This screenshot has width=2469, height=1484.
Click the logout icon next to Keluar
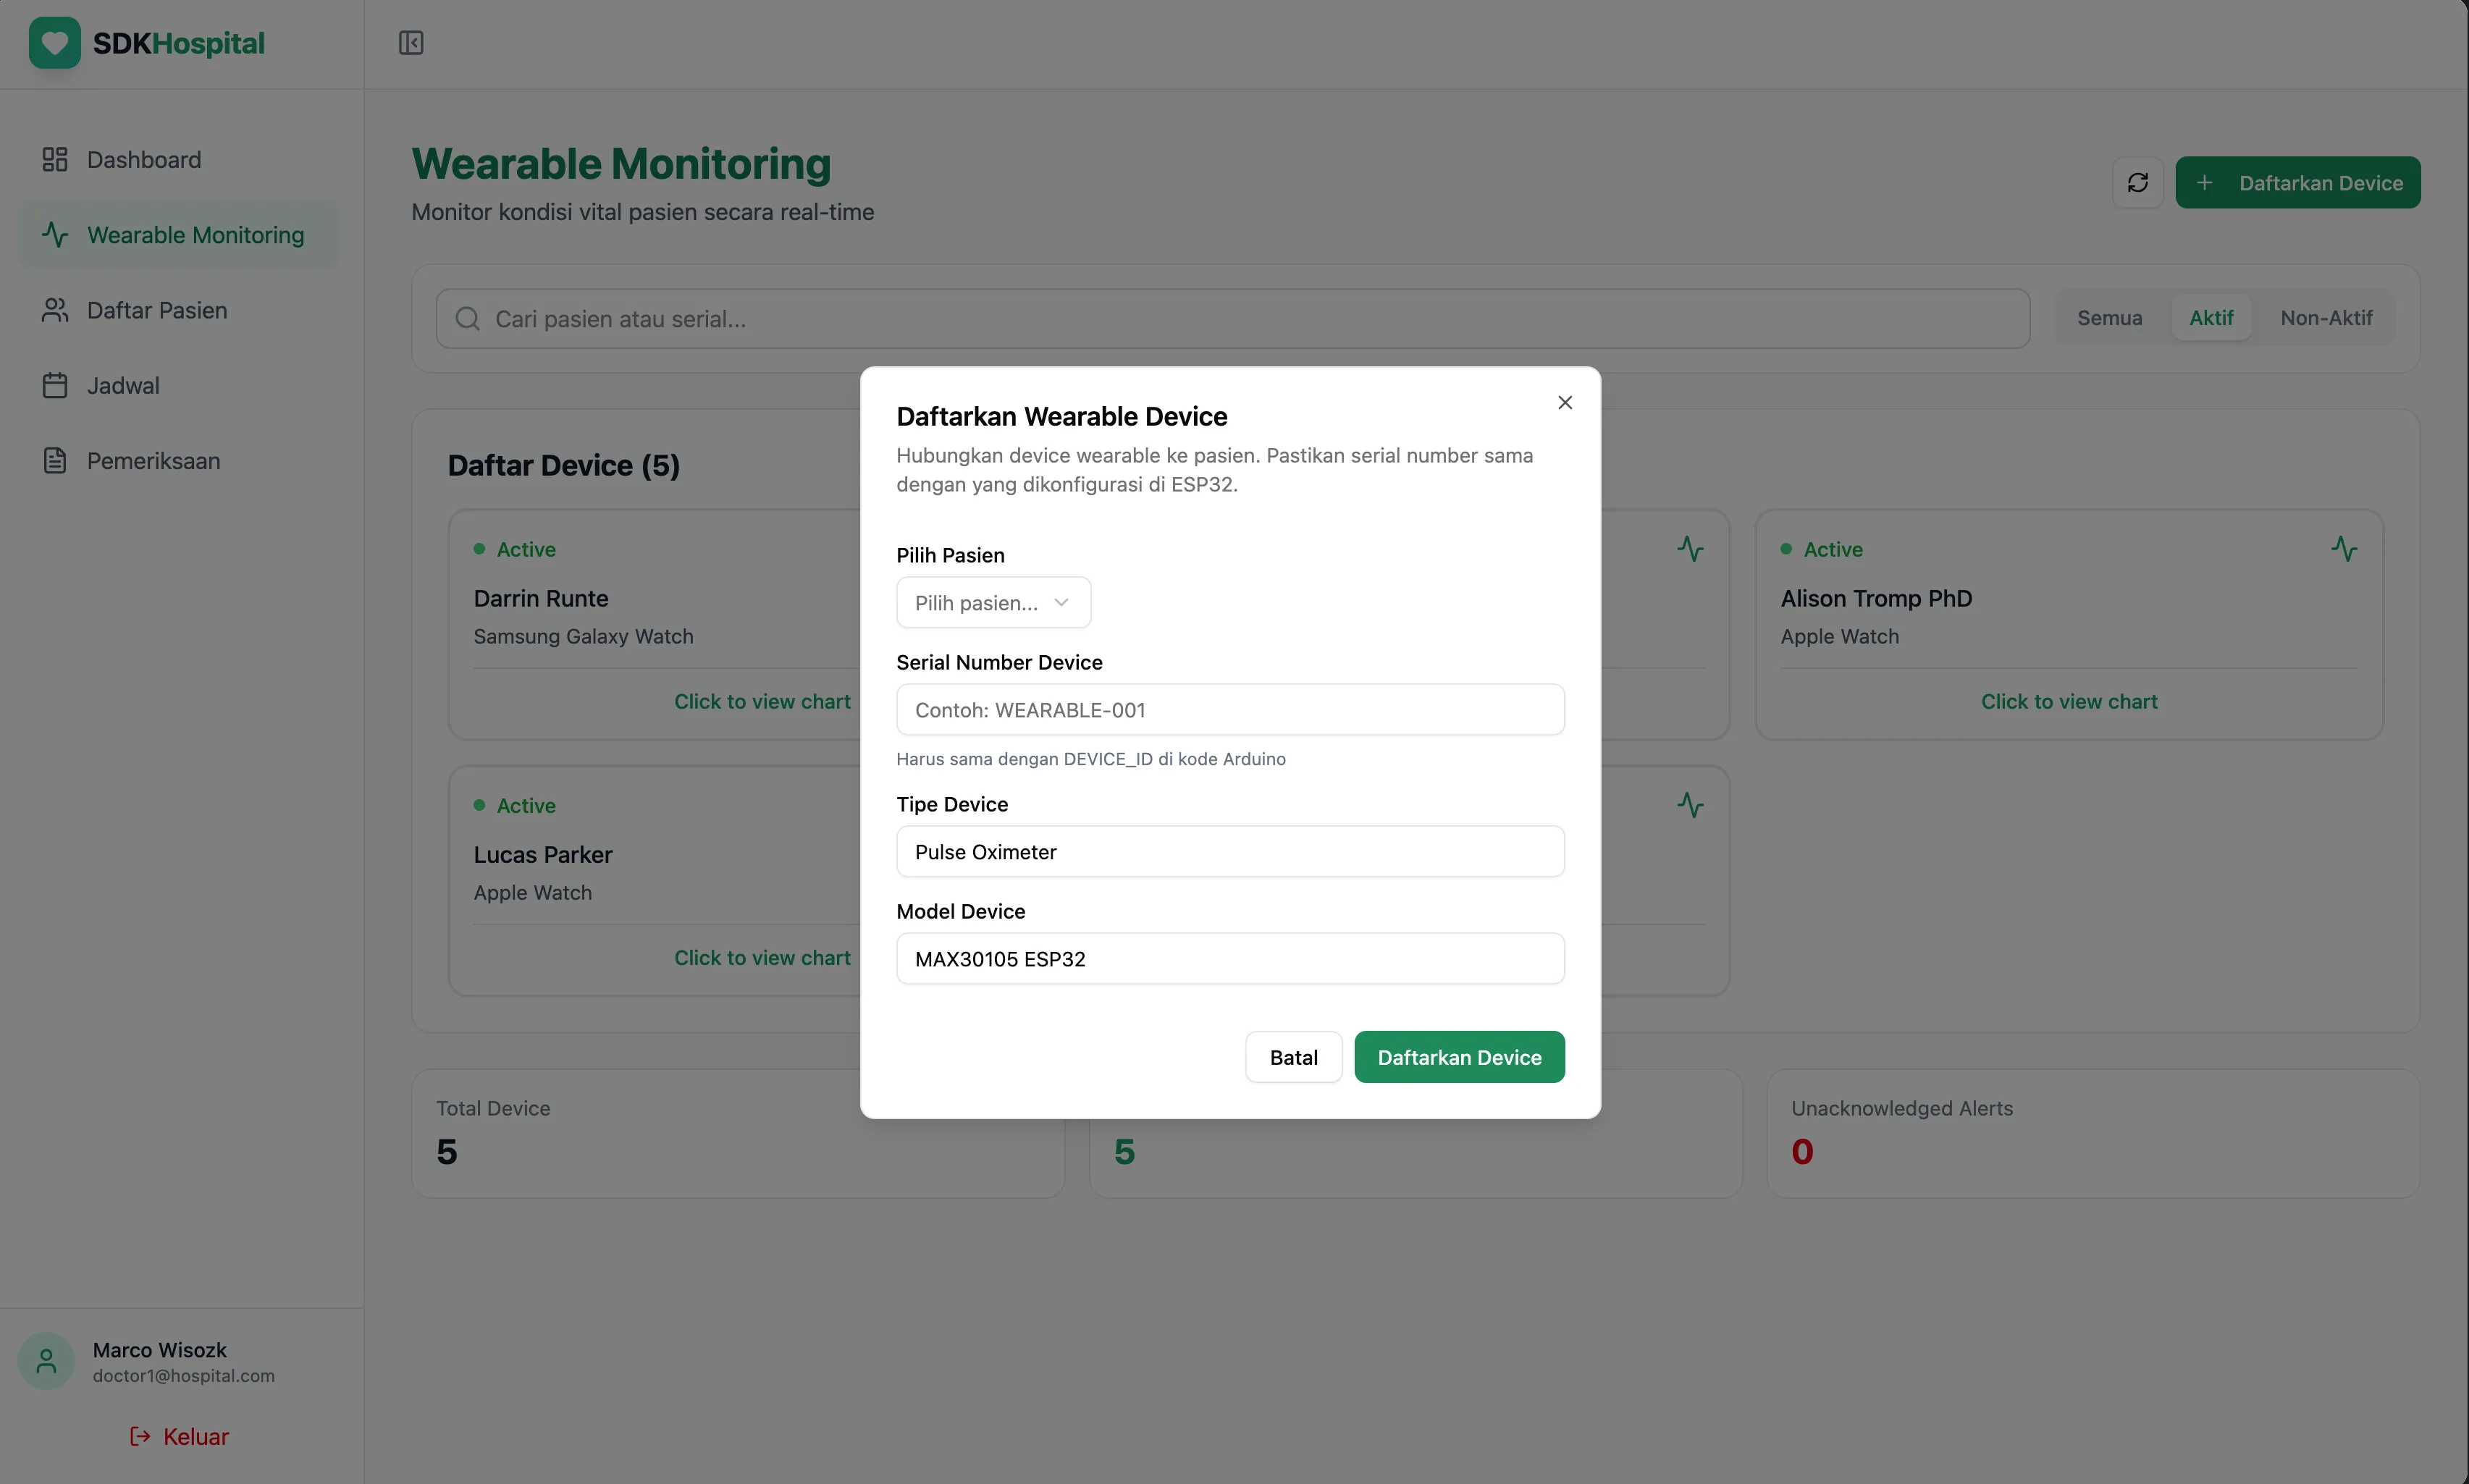coord(138,1436)
